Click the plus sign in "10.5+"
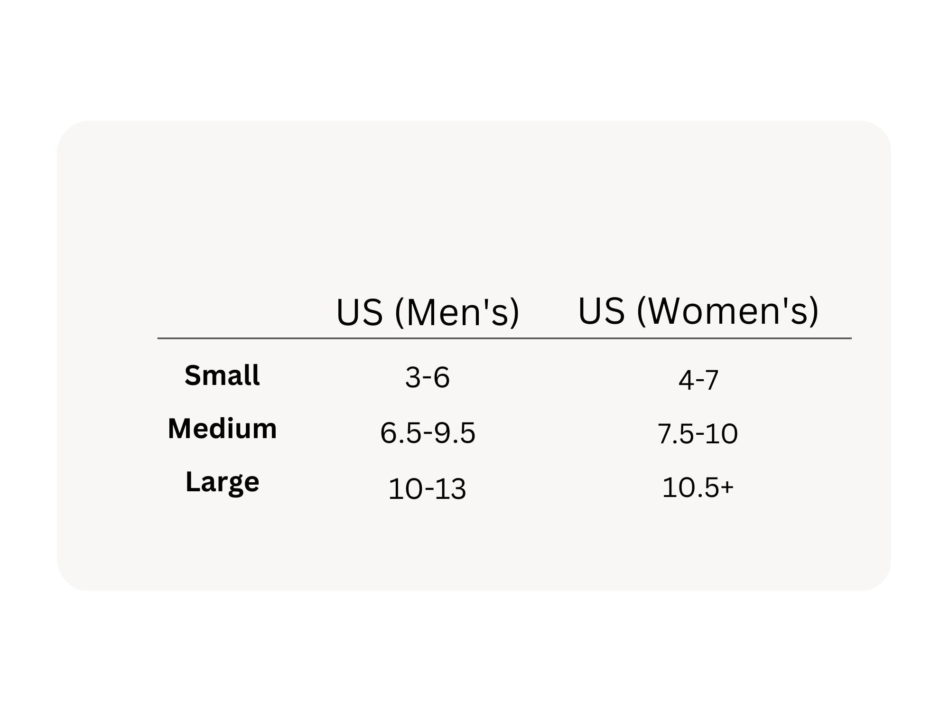 (x=728, y=487)
